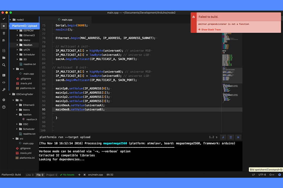Image resolution: width=283 pixels, height=188 pixels.
Task: Close the build output panel
Action: [238, 137]
